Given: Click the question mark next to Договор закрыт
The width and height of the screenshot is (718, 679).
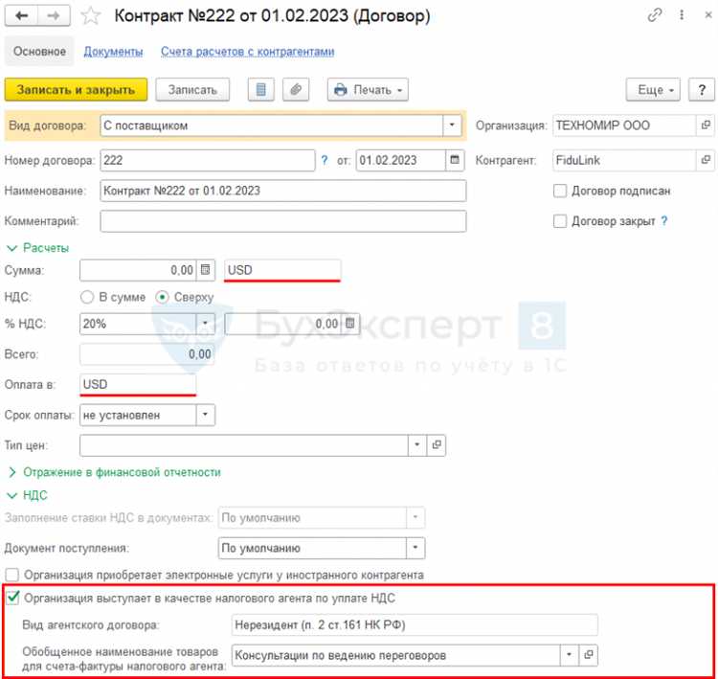Looking at the screenshot, I should (664, 221).
